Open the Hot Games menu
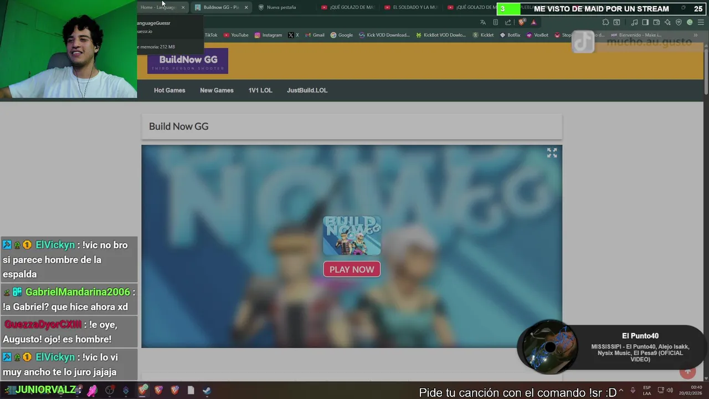The width and height of the screenshot is (709, 399). [x=169, y=90]
